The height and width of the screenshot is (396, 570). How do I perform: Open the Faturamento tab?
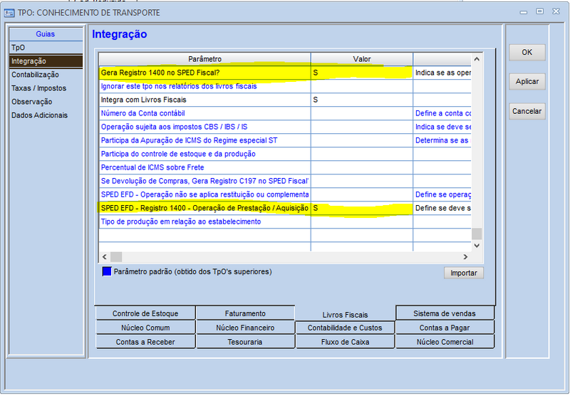pos(245,313)
